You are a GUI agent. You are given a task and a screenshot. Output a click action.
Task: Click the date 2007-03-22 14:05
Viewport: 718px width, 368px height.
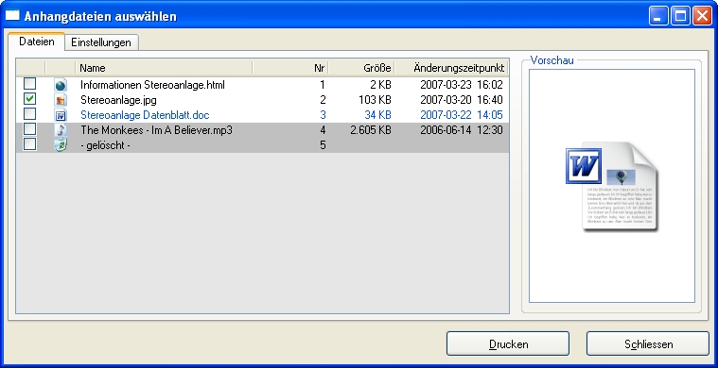click(462, 115)
